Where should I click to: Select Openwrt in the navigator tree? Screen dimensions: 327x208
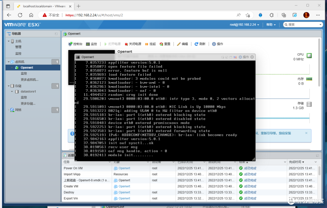(x=27, y=68)
